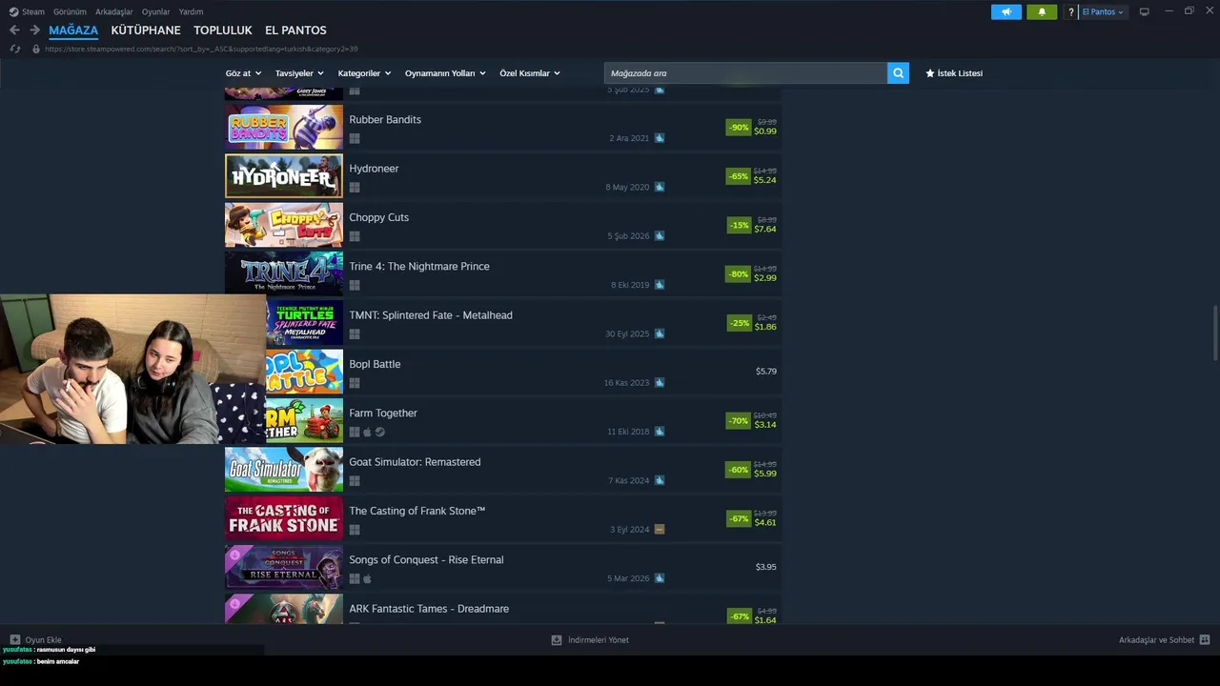1220x686 pixels.
Task: Click the review icon for Goat Simulator: Remastered
Action: click(x=660, y=480)
